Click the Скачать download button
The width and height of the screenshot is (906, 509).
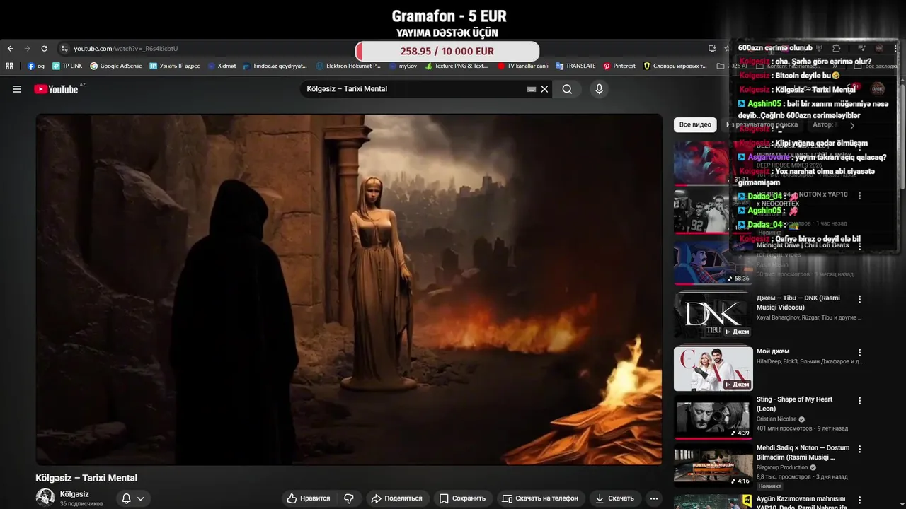[x=614, y=498]
